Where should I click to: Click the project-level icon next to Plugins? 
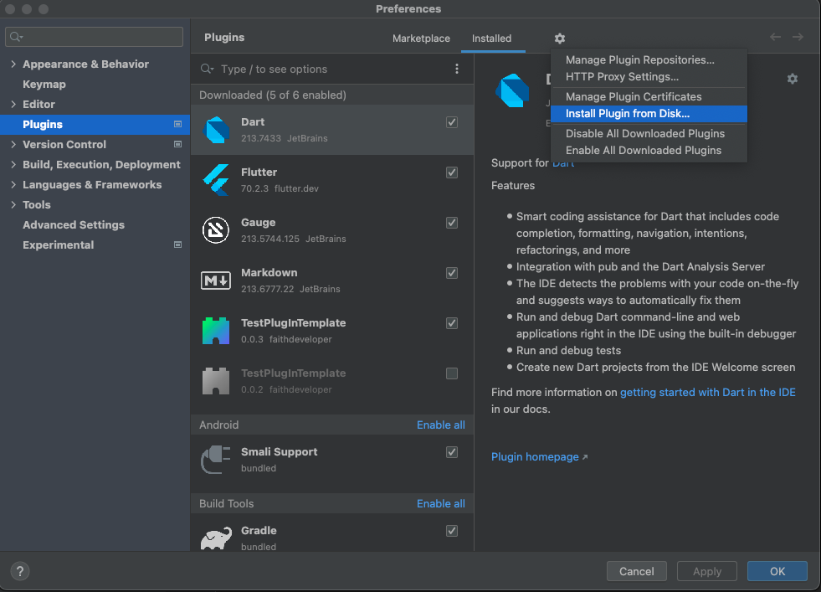point(177,124)
